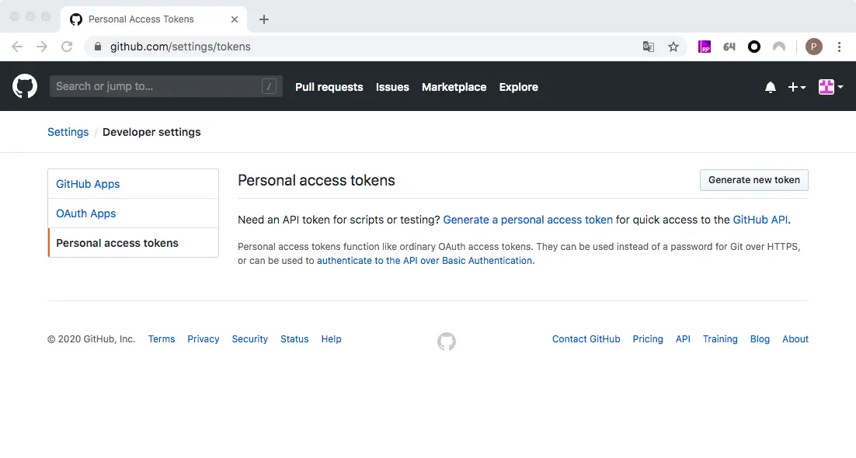
Task: Click the translate page icon
Action: (648, 47)
